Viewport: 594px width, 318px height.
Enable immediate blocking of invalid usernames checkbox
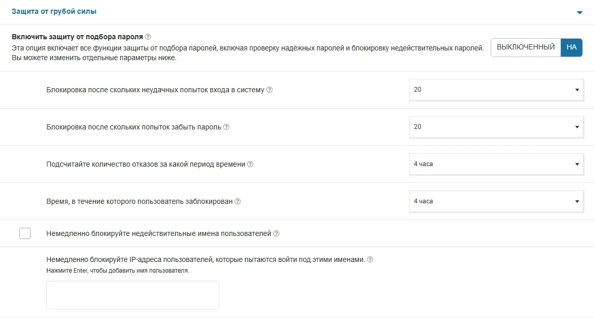coord(25,233)
